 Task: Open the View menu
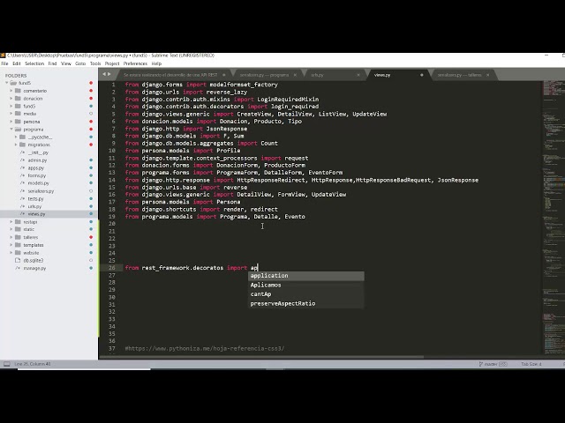click(x=66, y=63)
